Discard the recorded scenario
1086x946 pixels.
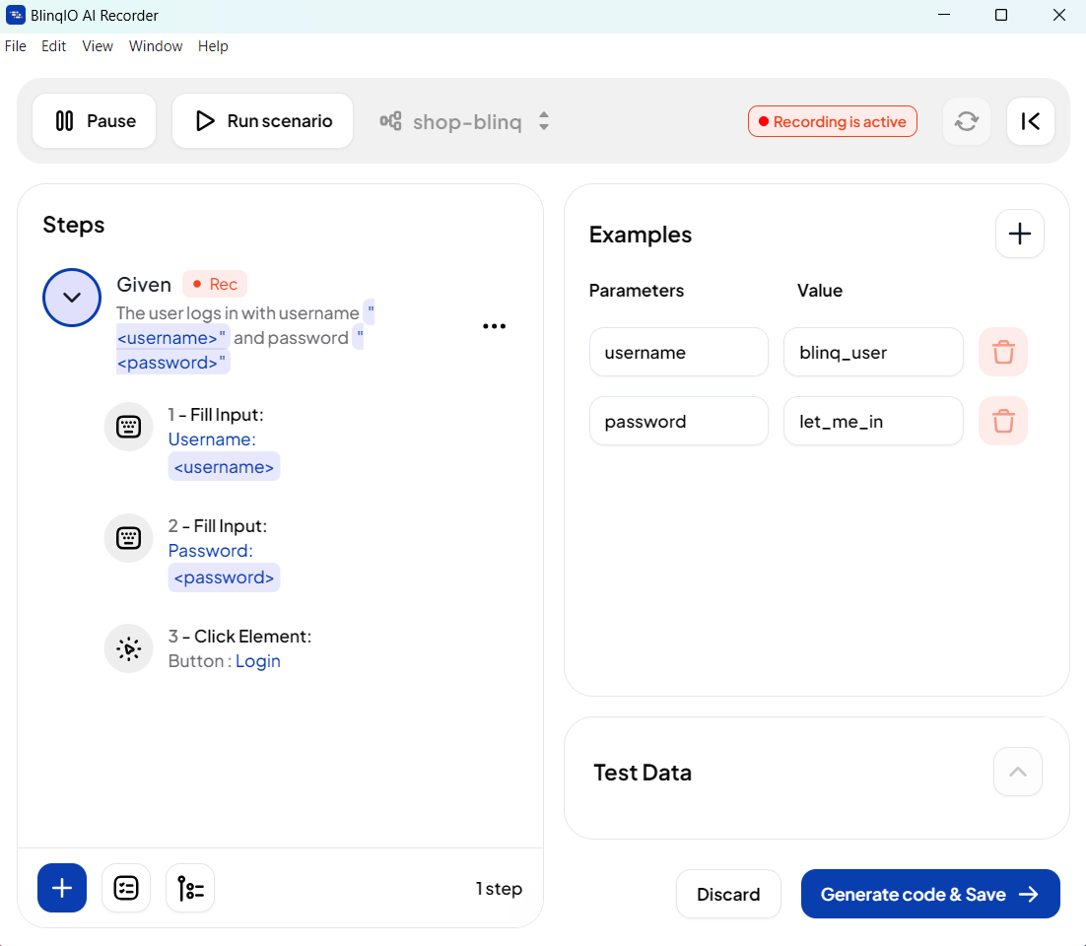(x=728, y=894)
